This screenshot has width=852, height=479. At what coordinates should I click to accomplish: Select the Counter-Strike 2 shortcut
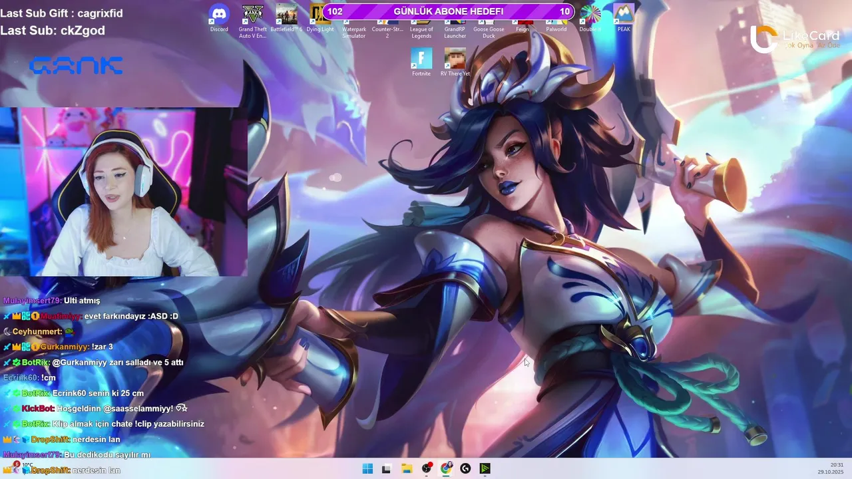click(x=387, y=29)
